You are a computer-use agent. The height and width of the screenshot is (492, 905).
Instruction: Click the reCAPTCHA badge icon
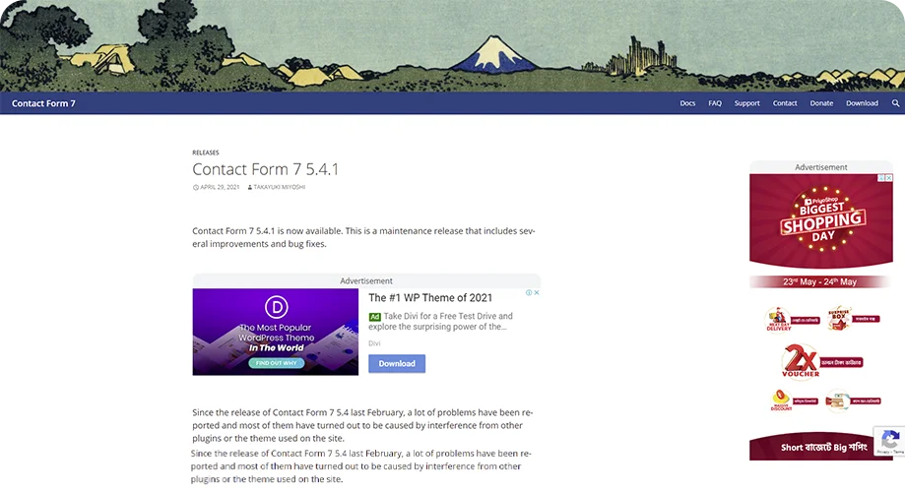tap(890, 441)
